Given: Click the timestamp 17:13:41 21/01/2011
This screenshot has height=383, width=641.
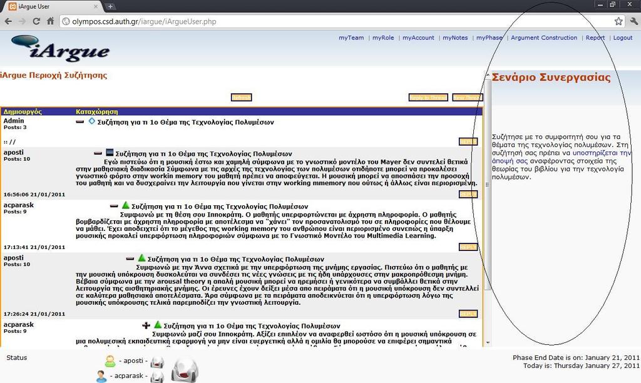Looking at the screenshot, I should pos(34,247).
